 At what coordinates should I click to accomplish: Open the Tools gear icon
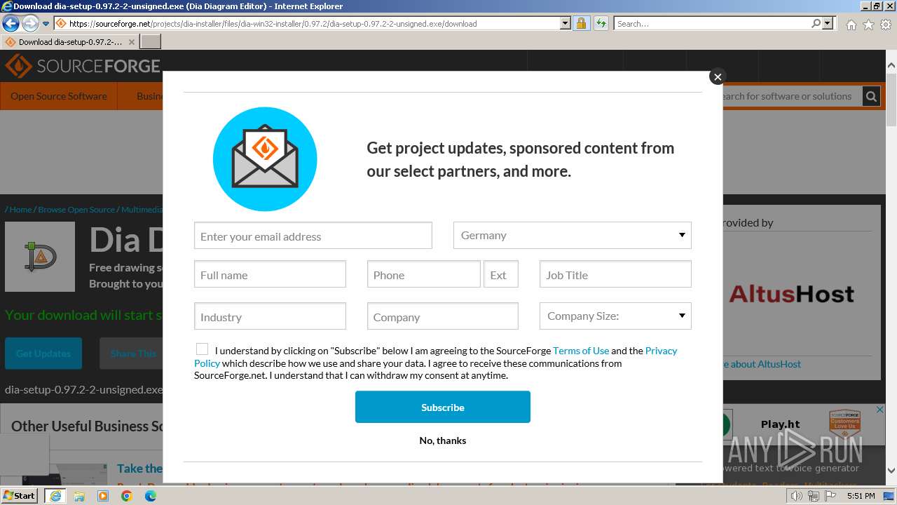[x=886, y=25]
